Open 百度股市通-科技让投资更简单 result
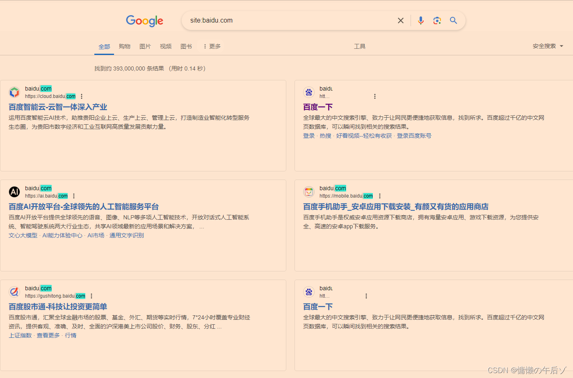The height and width of the screenshot is (378, 573). click(58, 307)
